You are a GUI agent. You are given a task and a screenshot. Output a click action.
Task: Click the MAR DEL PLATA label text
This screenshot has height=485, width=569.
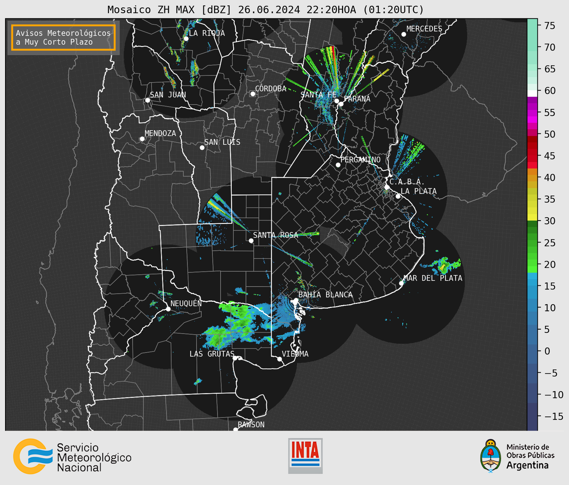(x=433, y=278)
